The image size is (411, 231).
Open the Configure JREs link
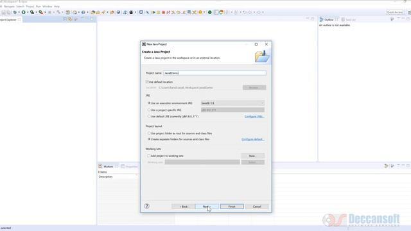click(x=254, y=116)
